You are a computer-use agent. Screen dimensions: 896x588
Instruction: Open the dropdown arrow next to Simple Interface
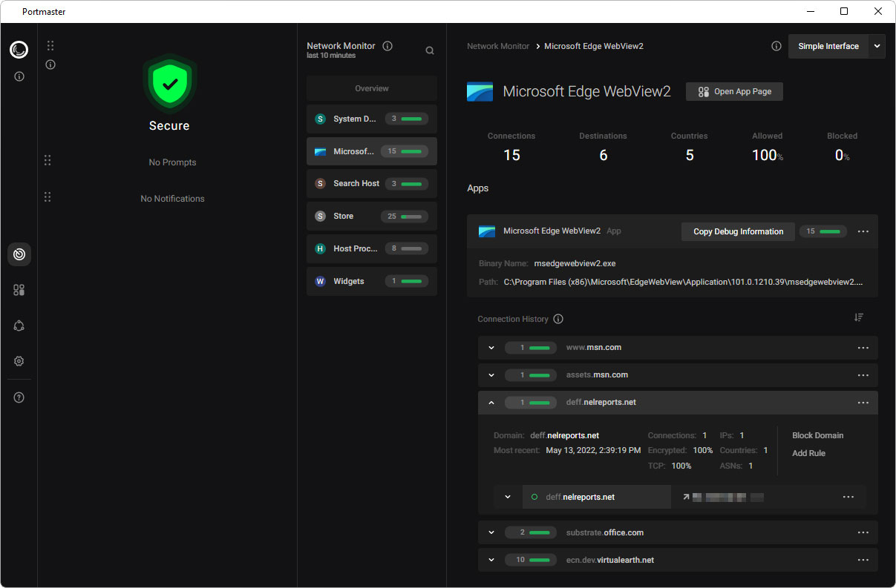click(x=877, y=46)
